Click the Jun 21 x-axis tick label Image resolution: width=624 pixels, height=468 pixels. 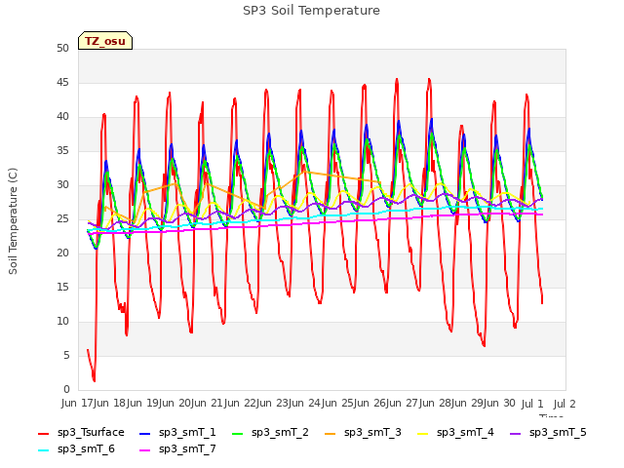point(209,403)
